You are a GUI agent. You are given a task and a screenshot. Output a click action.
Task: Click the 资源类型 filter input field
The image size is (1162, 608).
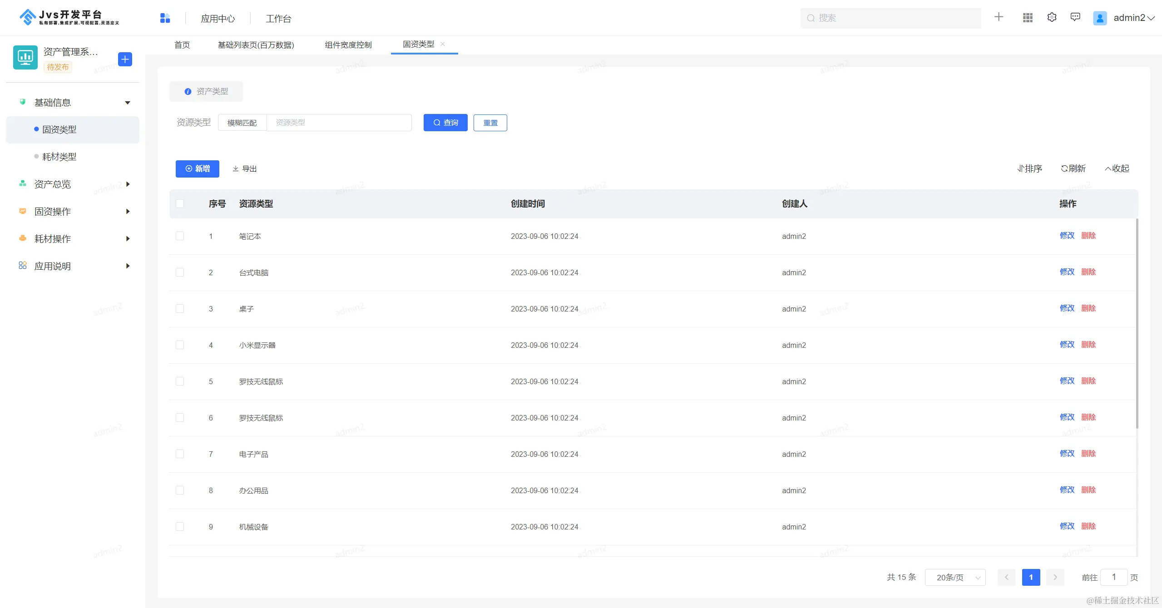pyautogui.click(x=339, y=123)
